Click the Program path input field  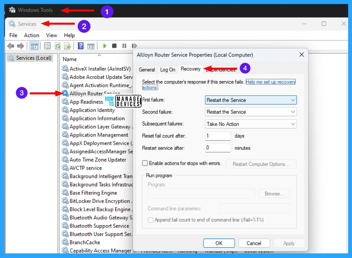pyautogui.click(x=201, y=194)
